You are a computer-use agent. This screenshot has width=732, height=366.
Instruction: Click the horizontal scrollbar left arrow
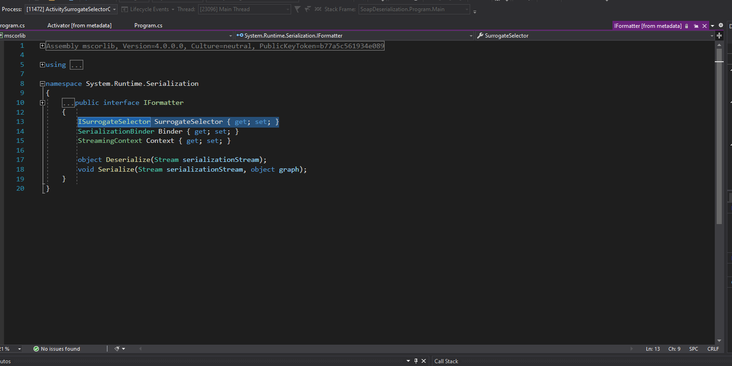140,349
